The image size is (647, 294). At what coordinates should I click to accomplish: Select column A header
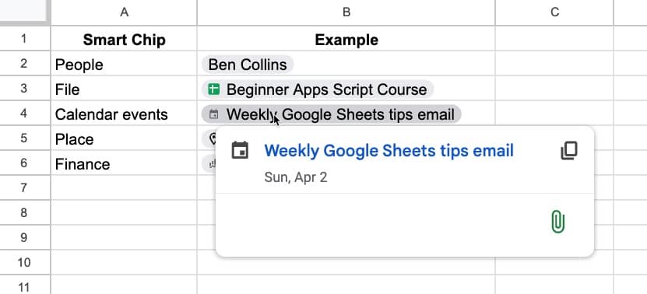click(x=124, y=12)
